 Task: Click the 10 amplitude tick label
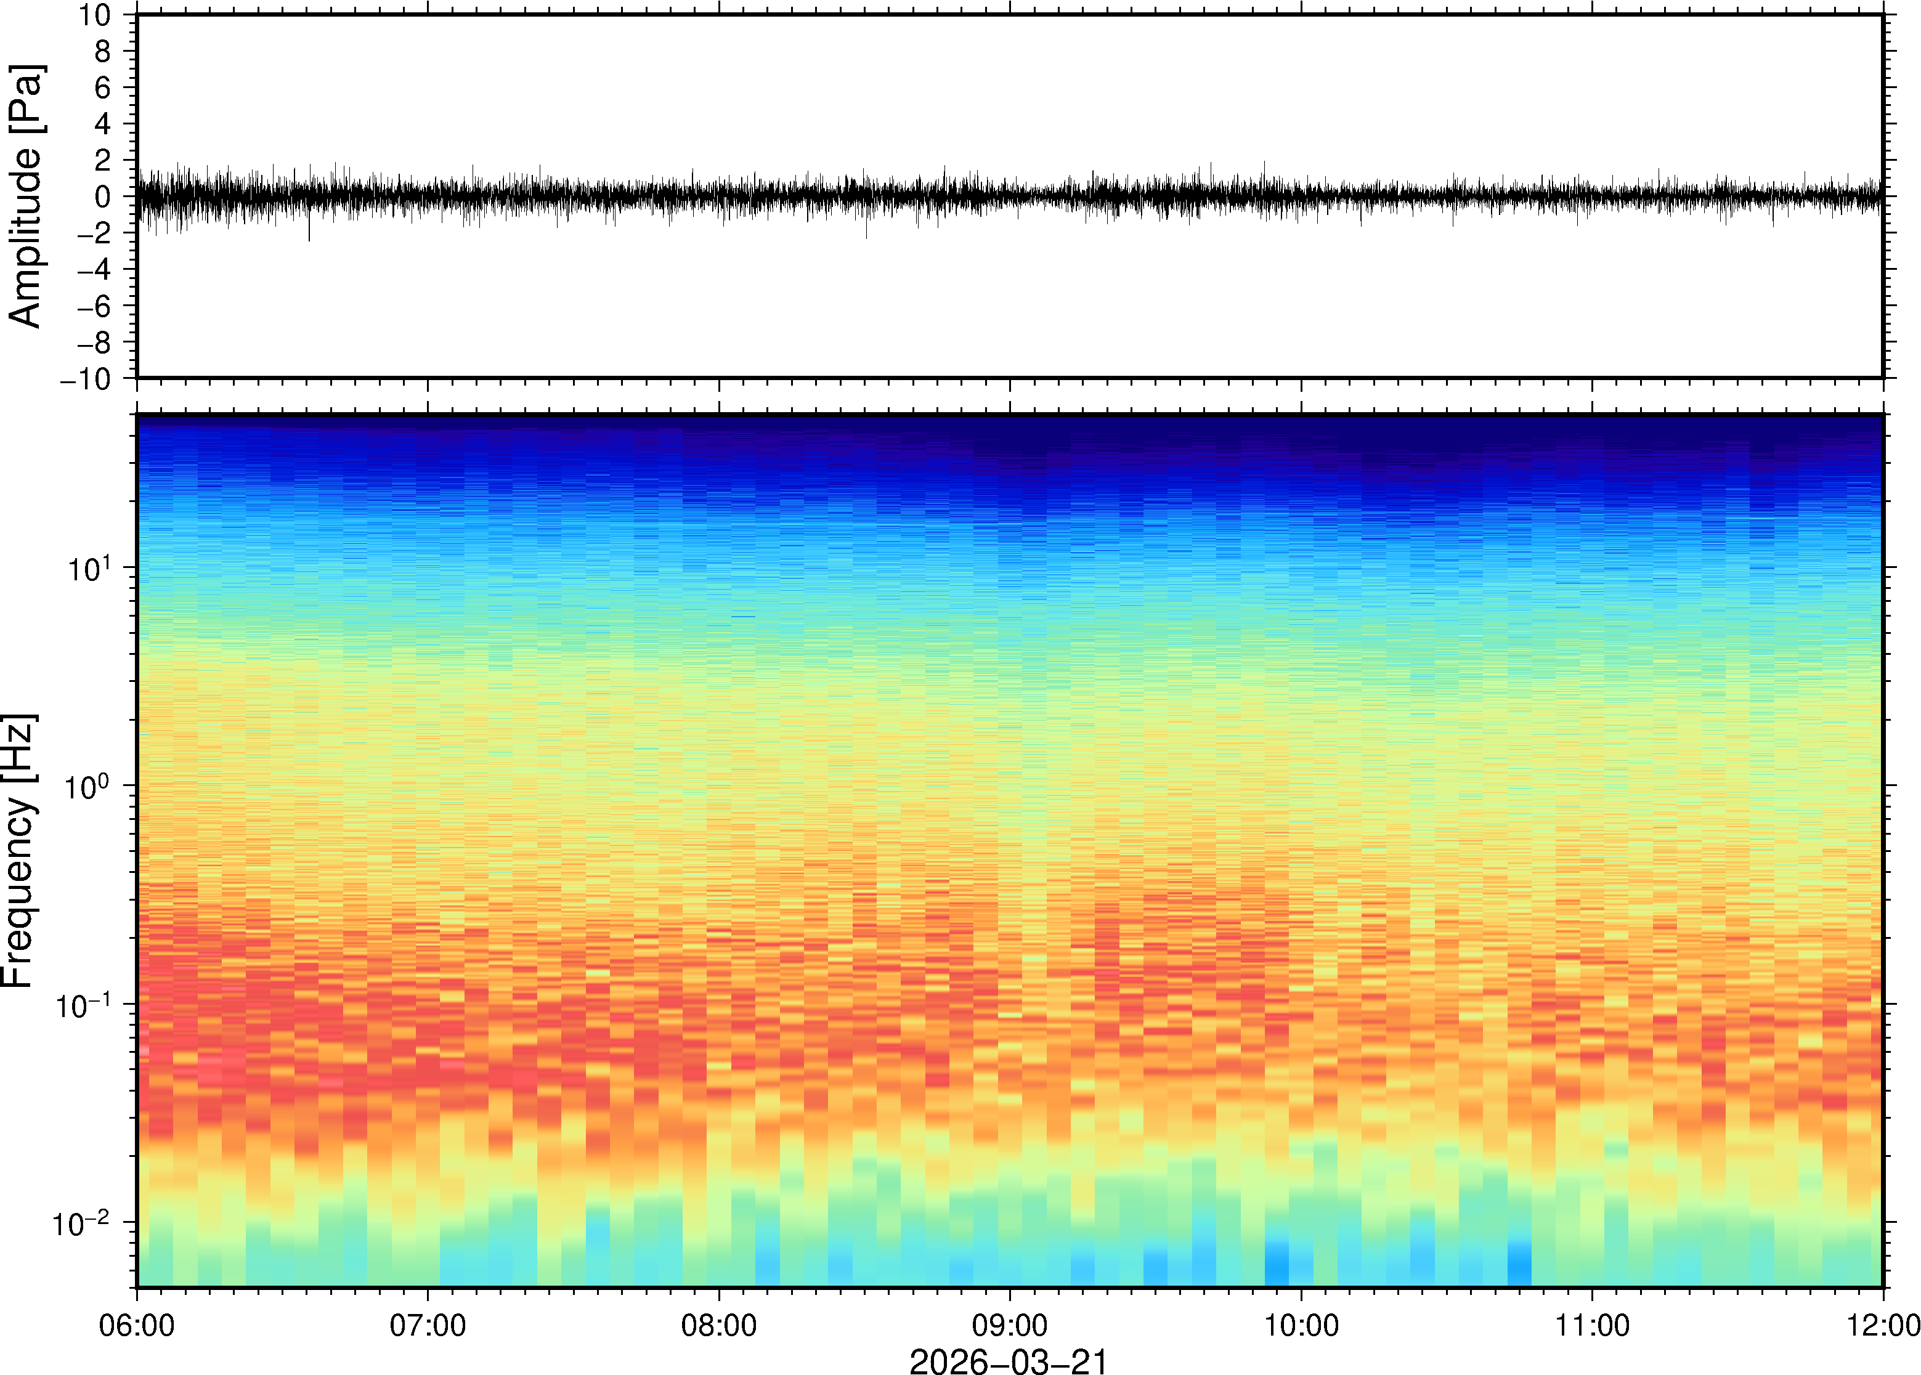[x=95, y=15]
